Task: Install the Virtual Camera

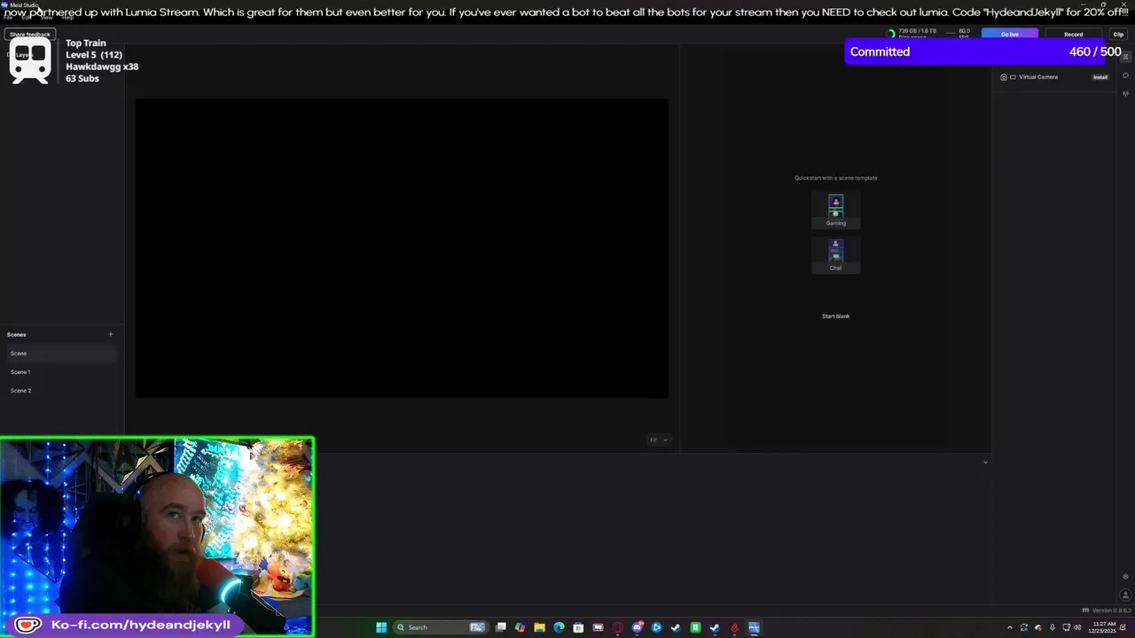Action: [1100, 77]
